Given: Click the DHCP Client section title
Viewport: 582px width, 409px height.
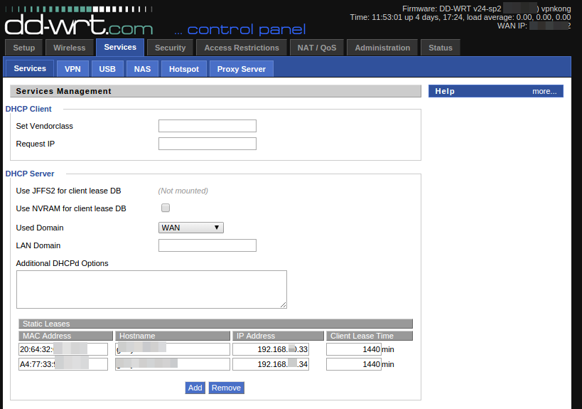Looking at the screenshot, I should click(28, 110).
